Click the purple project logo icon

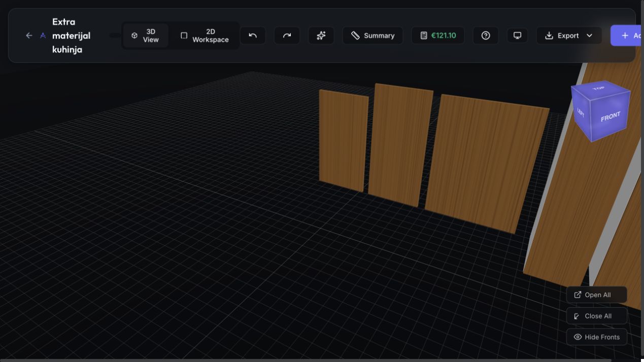click(x=43, y=35)
